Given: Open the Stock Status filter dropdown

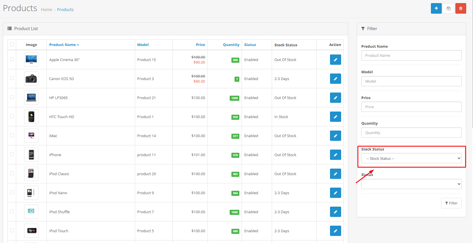Looking at the screenshot, I should pyautogui.click(x=411, y=158).
